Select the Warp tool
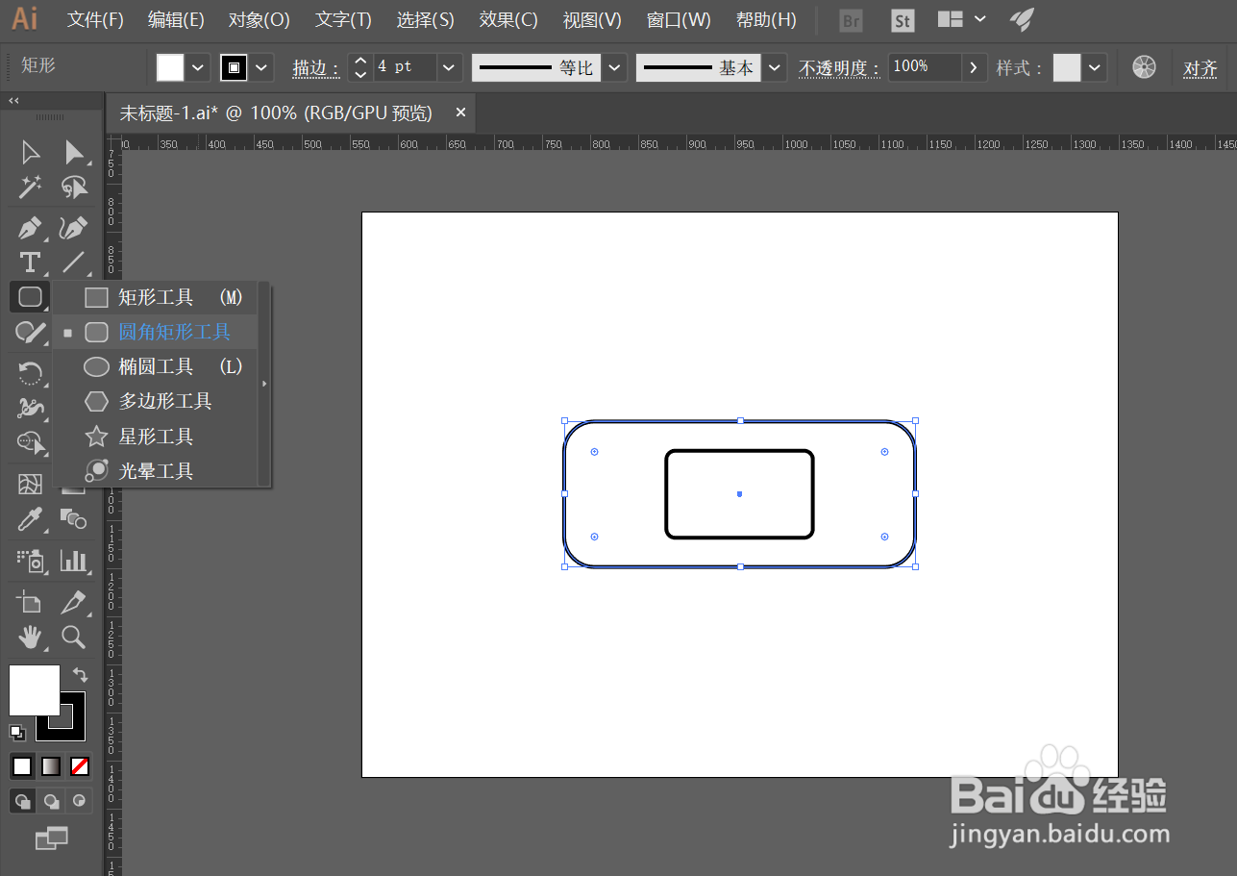 pos(31,408)
